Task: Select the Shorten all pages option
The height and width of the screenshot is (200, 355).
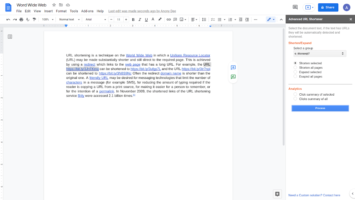Action: point(295,67)
